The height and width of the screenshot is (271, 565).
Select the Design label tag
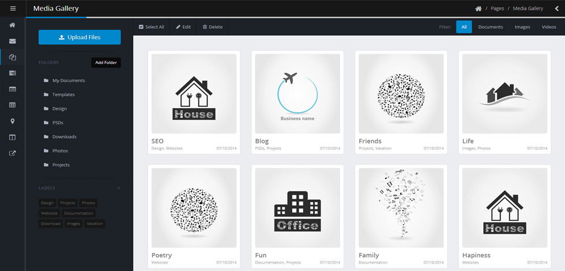(x=47, y=203)
